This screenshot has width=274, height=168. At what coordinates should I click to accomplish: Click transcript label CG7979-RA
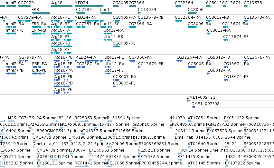[x=30, y=17]
